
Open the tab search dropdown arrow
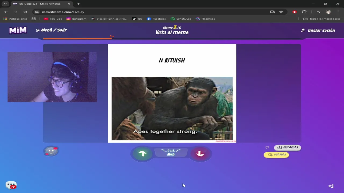click(5, 4)
